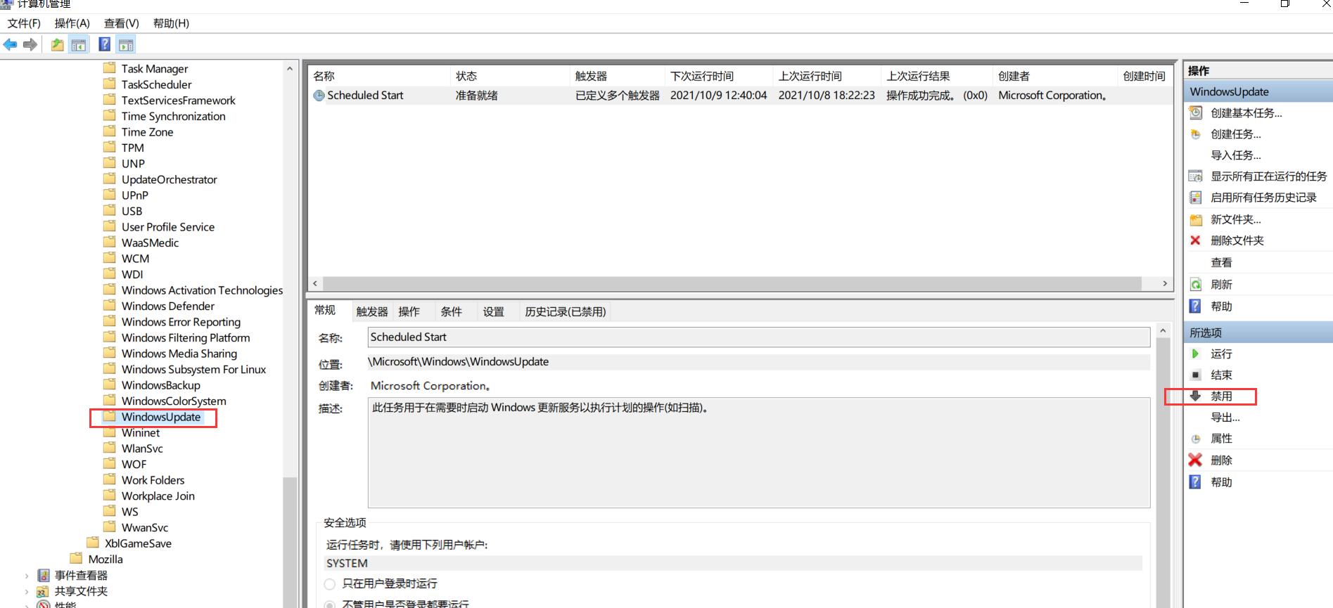
Task: Click the tree pane vertical scrollbar thumb
Action: pos(289,541)
